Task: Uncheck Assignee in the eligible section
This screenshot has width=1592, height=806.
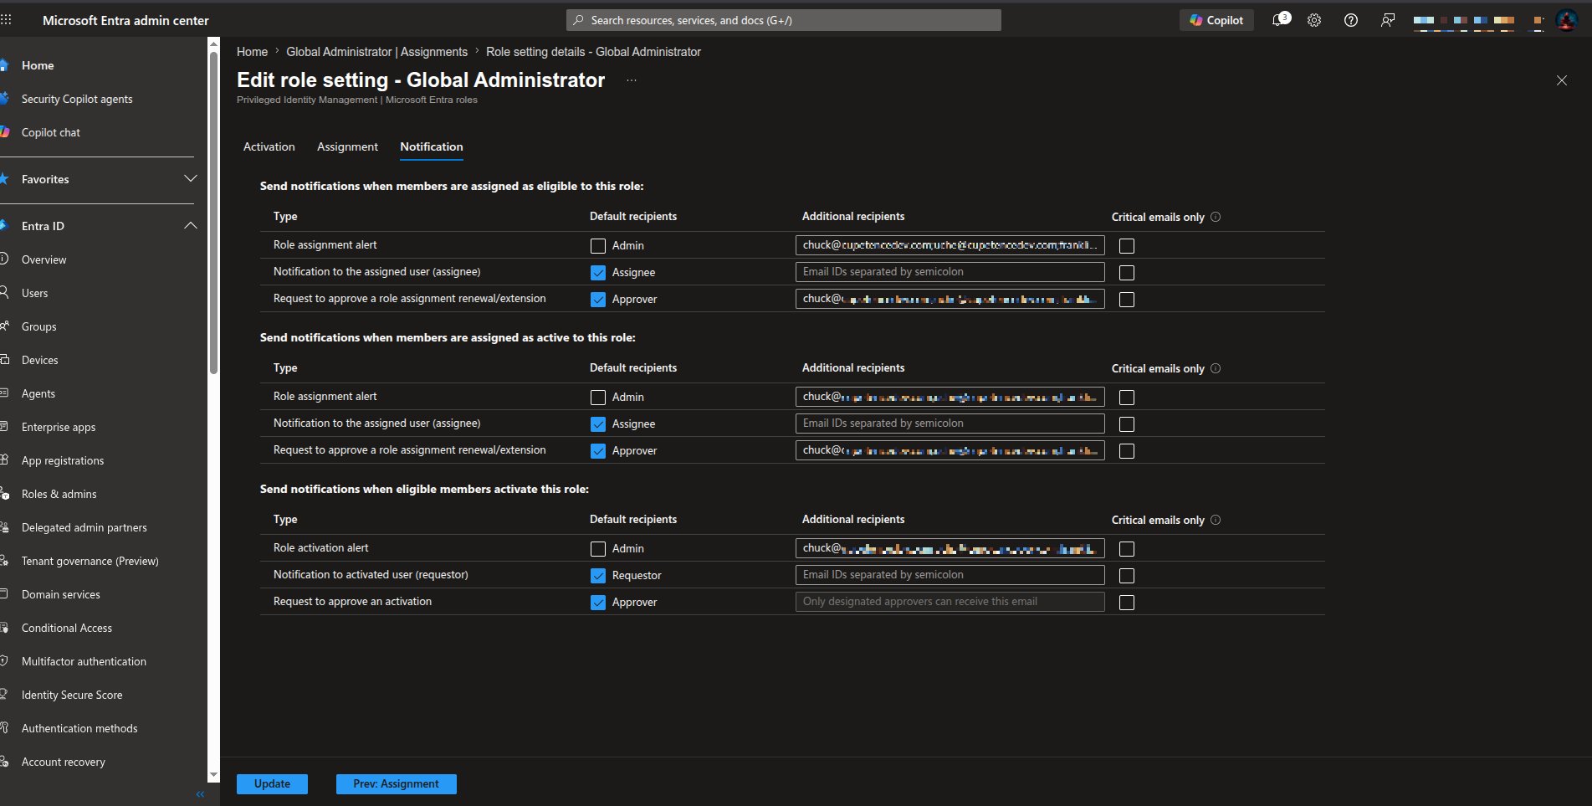Action: (597, 273)
